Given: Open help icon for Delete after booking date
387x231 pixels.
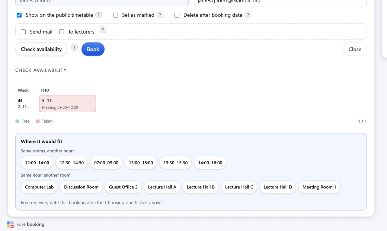Looking at the screenshot, I should [248, 15].
